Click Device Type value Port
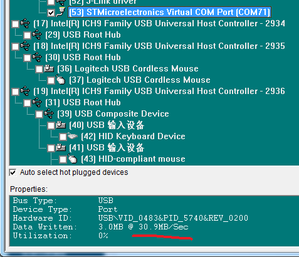Viewport: 299px width, 257px height. pyautogui.click(x=108, y=209)
